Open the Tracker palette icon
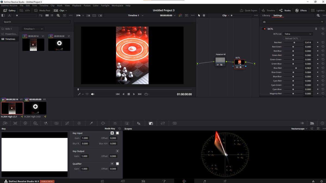Screen dimensions: 326x183 click(x=115, y=123)
